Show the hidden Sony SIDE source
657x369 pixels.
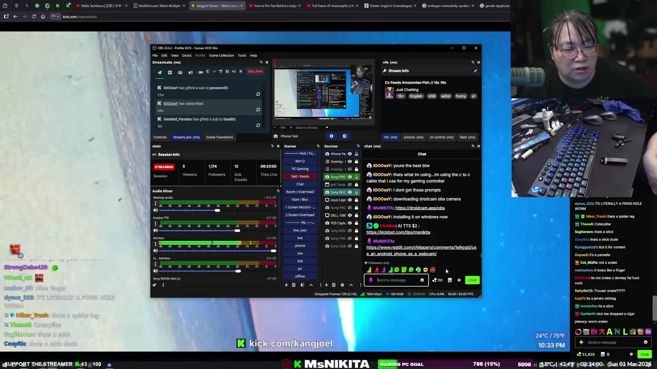(x=350, y=246)
